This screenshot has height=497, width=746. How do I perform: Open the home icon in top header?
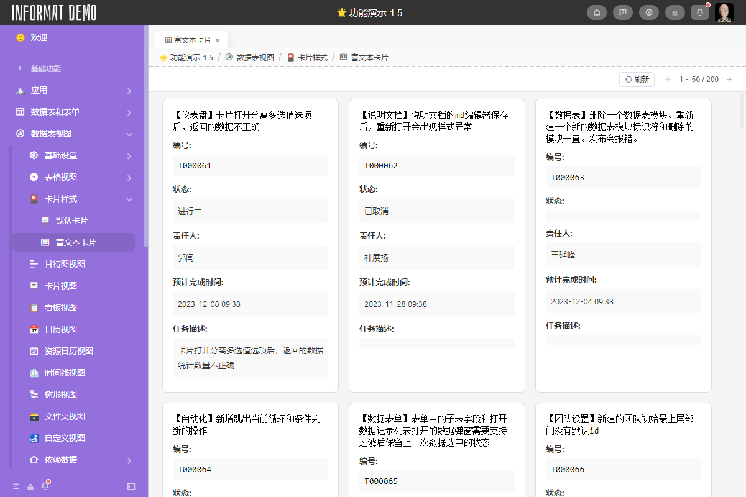pyautogui.click(x=597, y=12)
